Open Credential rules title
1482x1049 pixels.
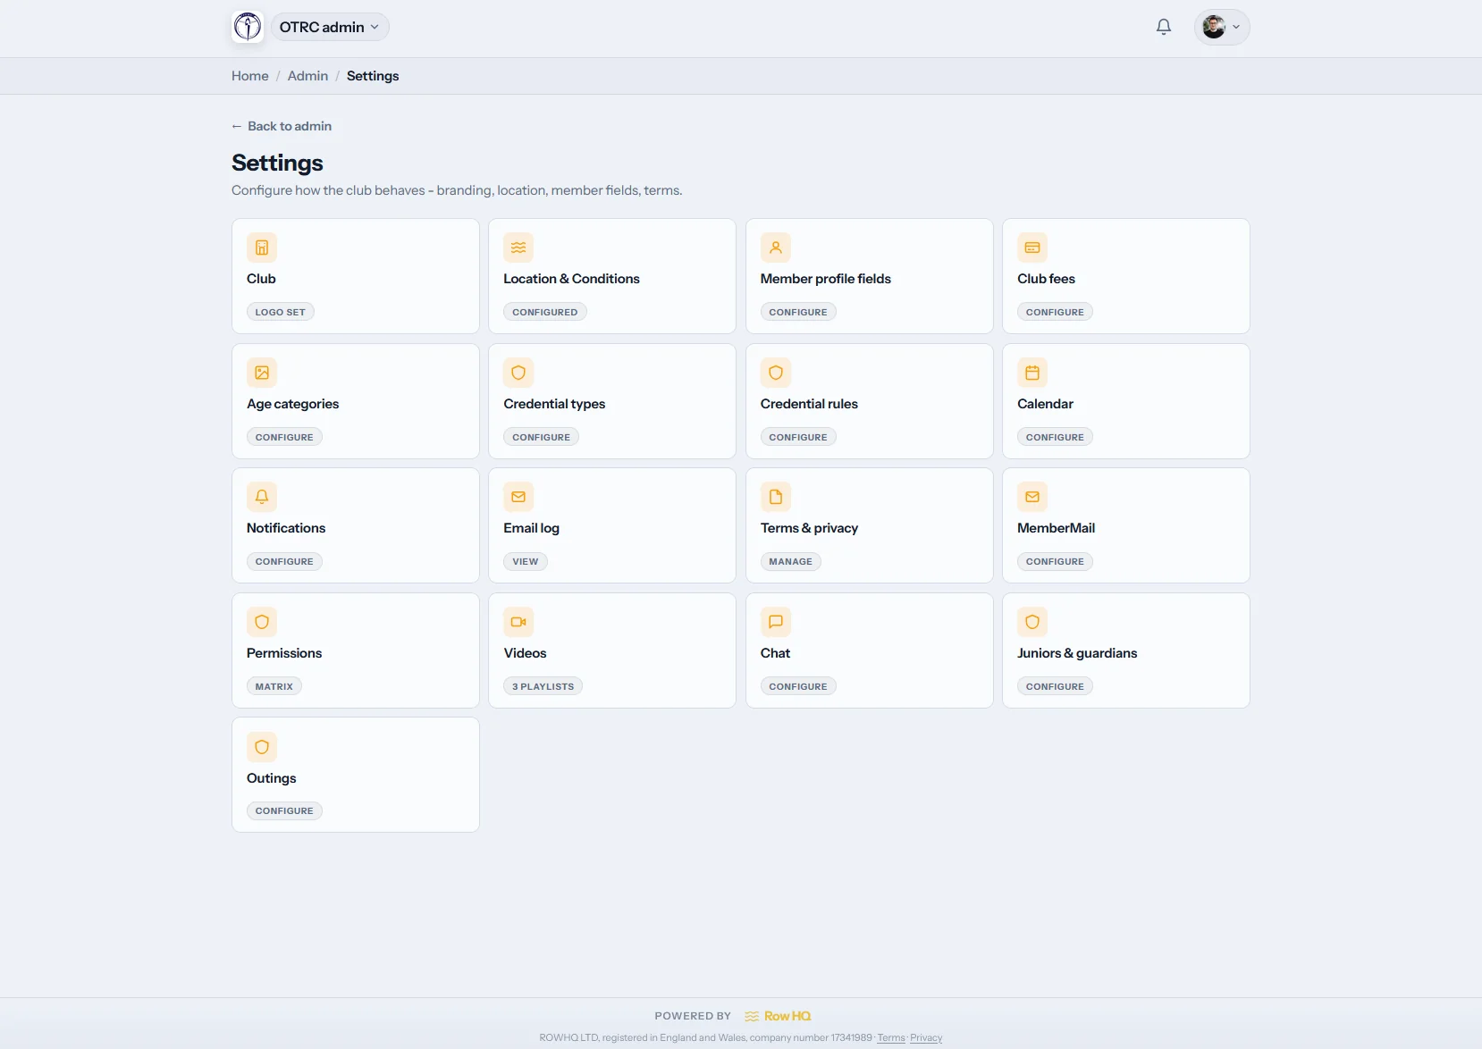click(809, 404)
